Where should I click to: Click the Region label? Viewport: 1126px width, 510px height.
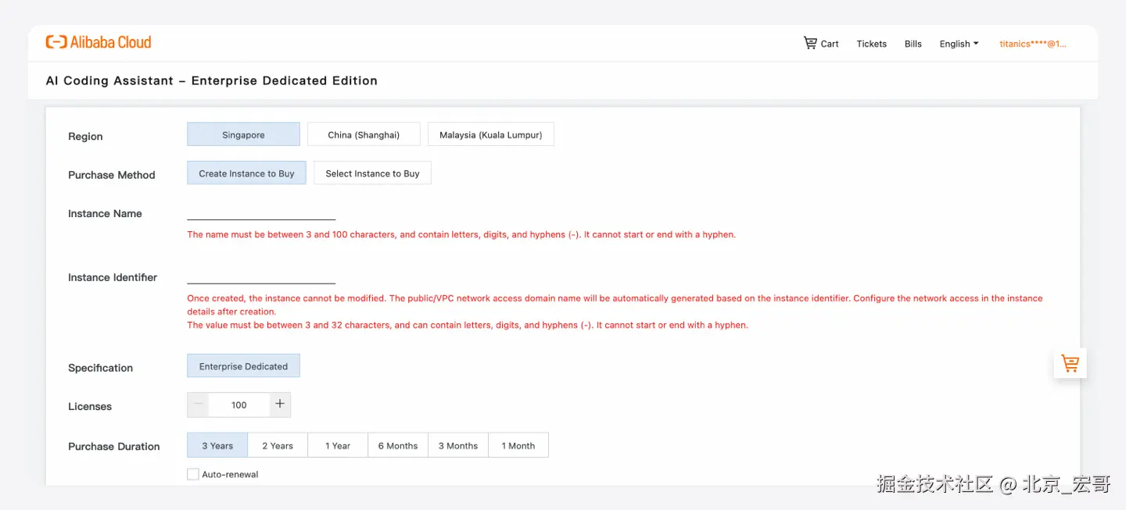click(85, 137)
